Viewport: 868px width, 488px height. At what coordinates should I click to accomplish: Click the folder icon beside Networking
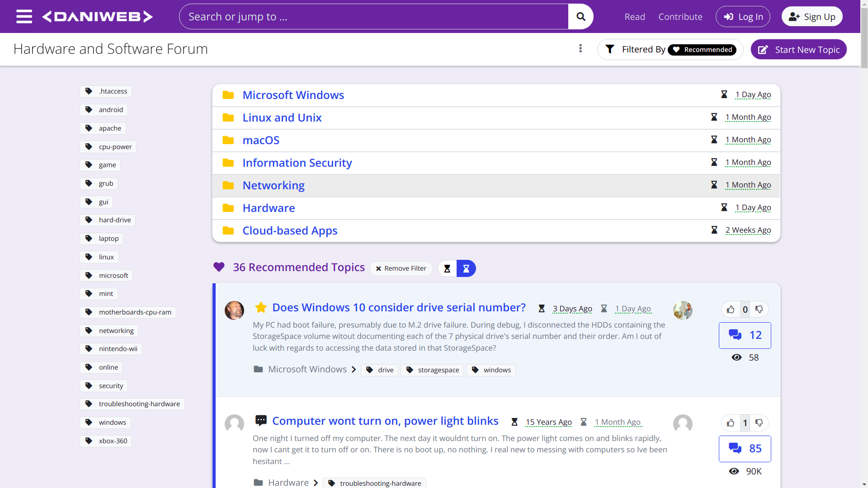point(228,185)
